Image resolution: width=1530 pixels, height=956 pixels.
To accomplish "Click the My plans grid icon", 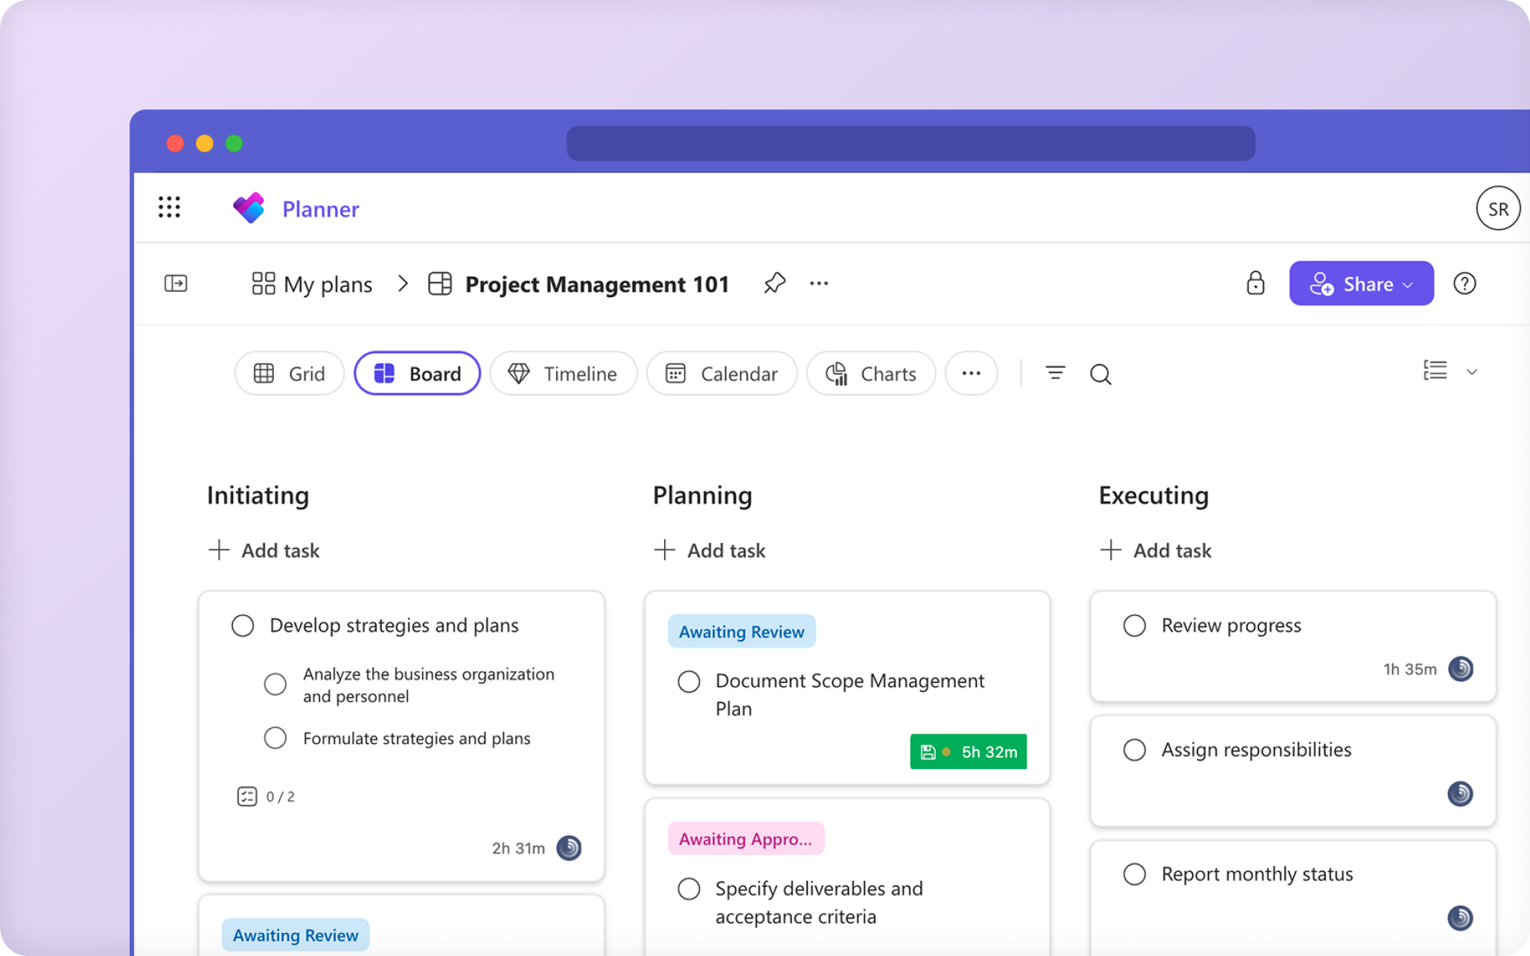I will (263, 284).
